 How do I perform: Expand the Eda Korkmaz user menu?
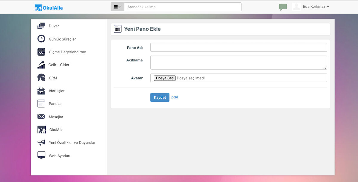tap(316, 7)
